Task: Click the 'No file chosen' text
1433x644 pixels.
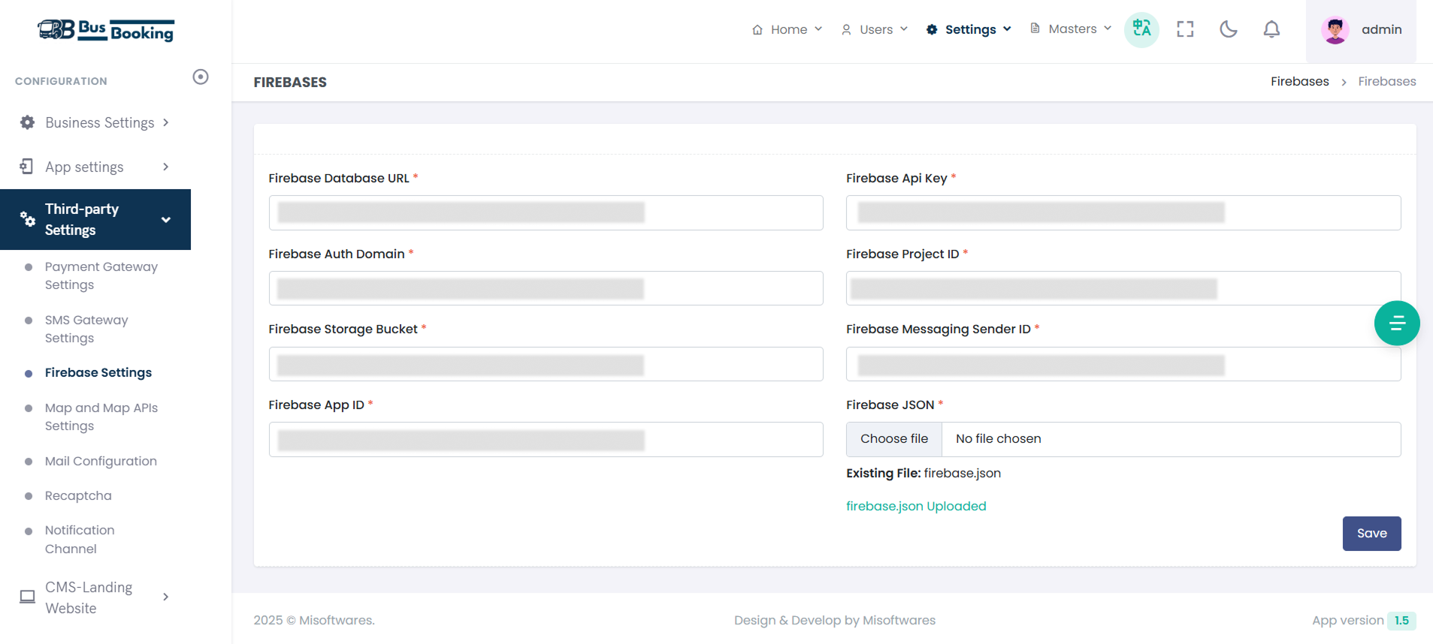Action: tap(998, 439)
